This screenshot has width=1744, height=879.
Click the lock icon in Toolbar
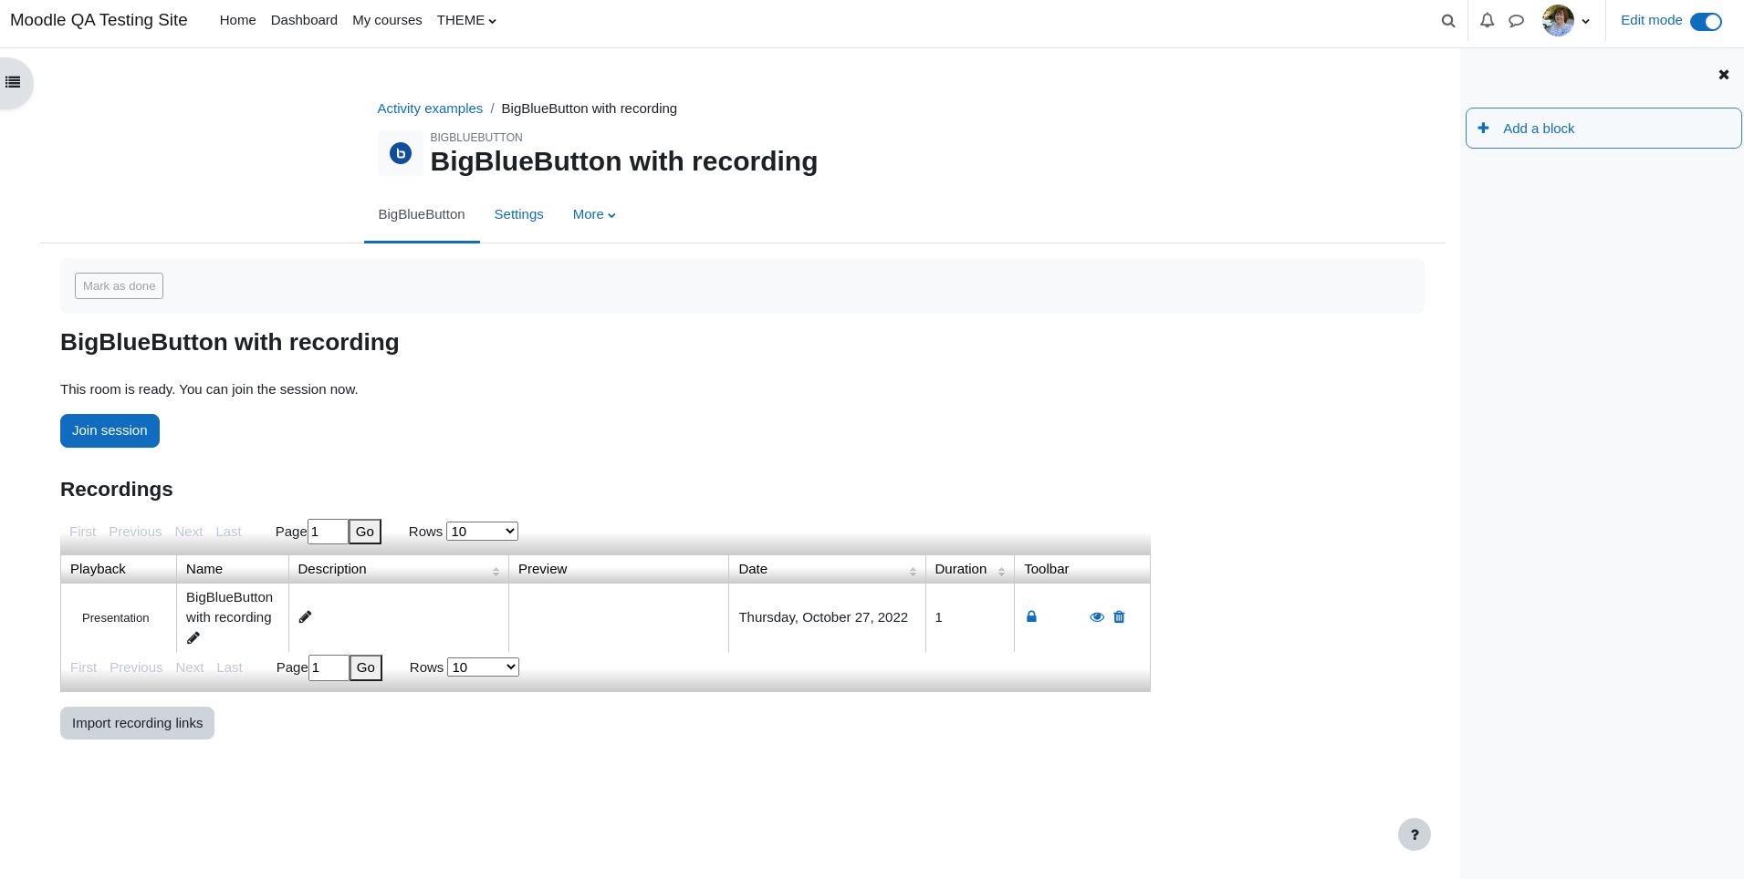point(1031,616)
